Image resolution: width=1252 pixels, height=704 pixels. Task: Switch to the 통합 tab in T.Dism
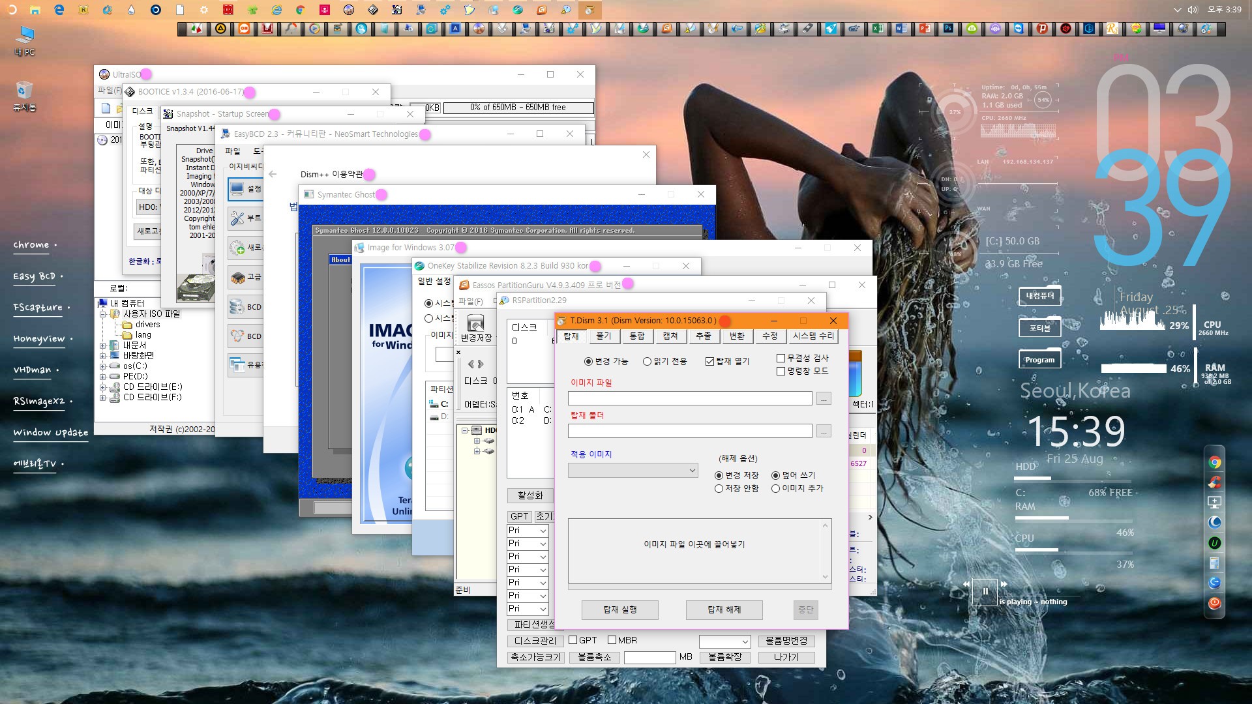637,336
